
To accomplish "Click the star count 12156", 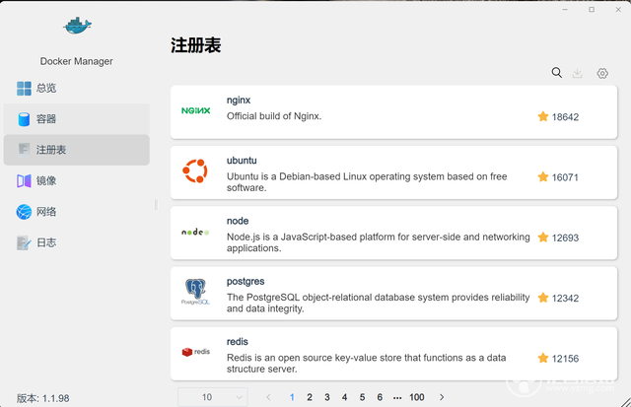I will coord(565,359).
